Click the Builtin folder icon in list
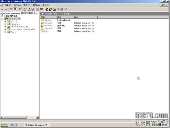 (x=42, y=20)
